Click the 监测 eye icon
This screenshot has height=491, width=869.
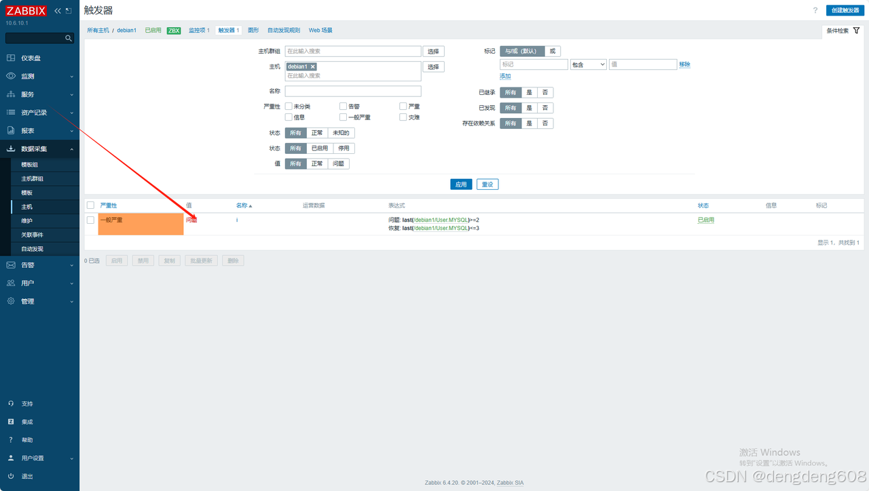(x=11, y=76)
